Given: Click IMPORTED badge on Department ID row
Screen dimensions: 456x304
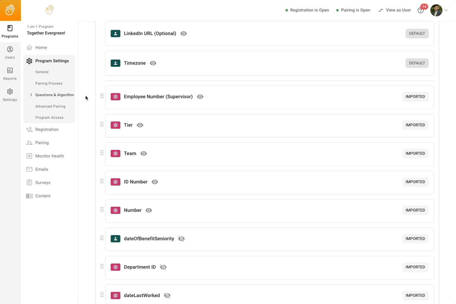Looking at the screenshot, I should coord(415,267).
